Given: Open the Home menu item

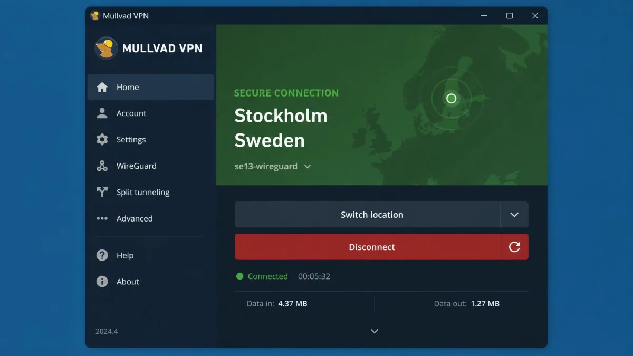Looking at the screenshot, I should (151, 87).
